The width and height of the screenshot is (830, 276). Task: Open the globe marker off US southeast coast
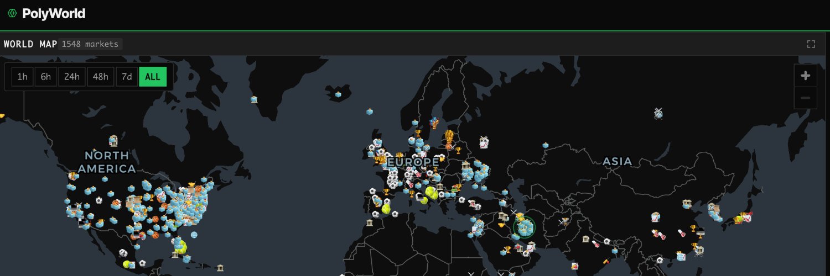pyautogui.click(x=194, y=235)
